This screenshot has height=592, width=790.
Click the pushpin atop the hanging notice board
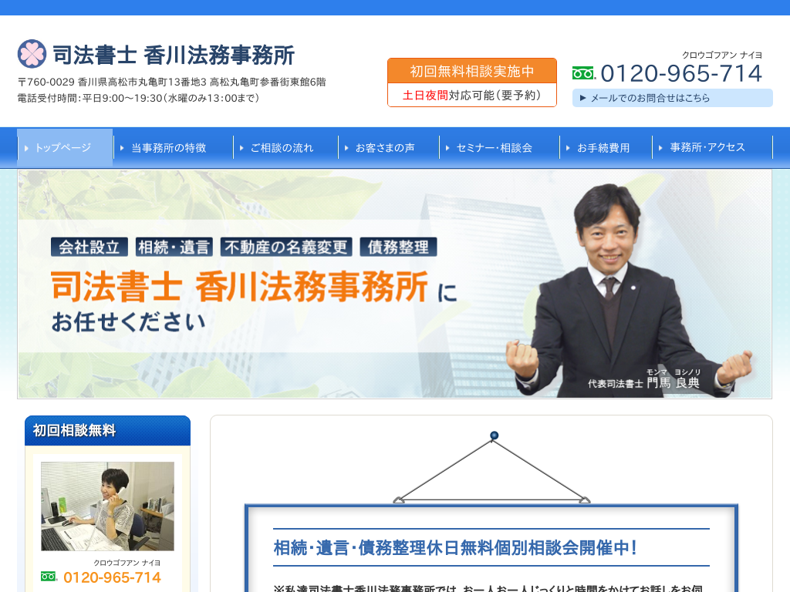494,436
